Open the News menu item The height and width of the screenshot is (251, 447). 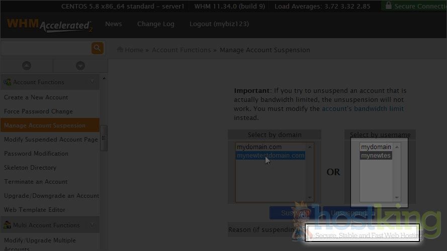[113, 24]
